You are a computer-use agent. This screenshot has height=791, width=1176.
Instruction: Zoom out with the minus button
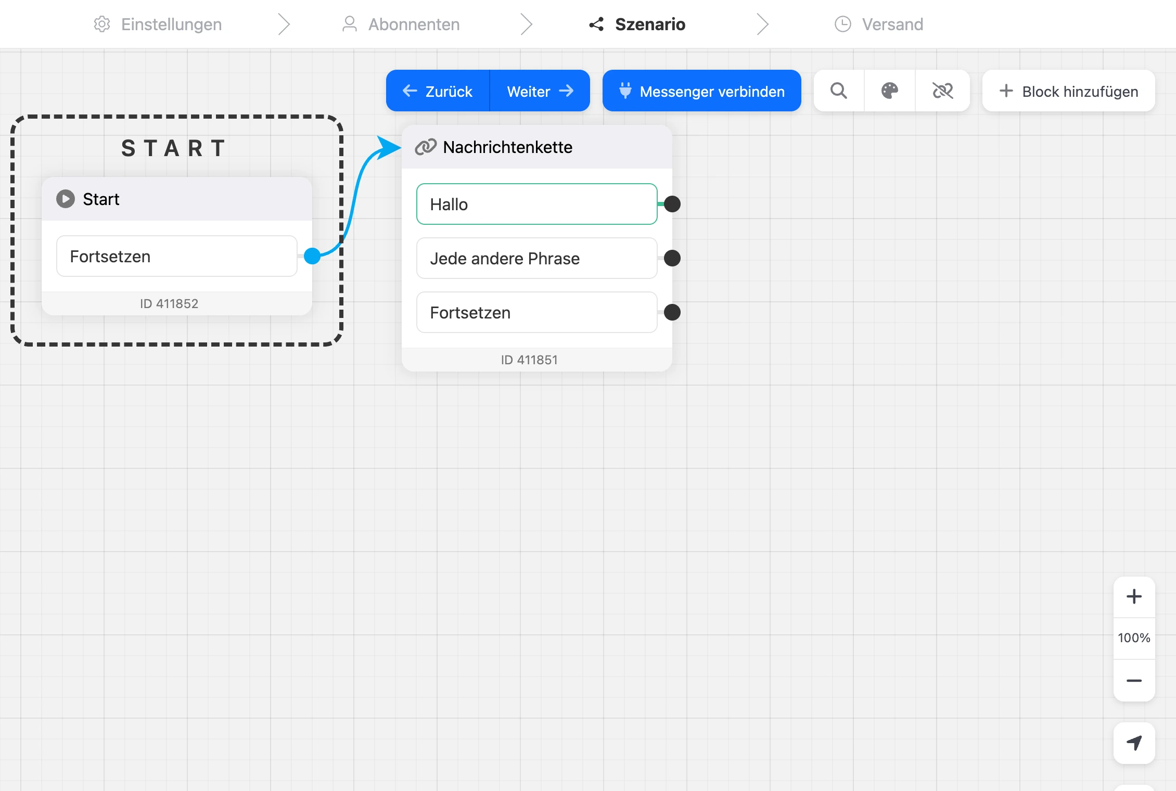(1134, 681)
